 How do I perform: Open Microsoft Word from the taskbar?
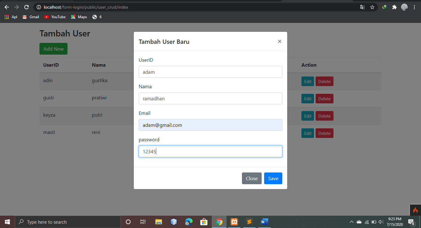click(264, 222)
